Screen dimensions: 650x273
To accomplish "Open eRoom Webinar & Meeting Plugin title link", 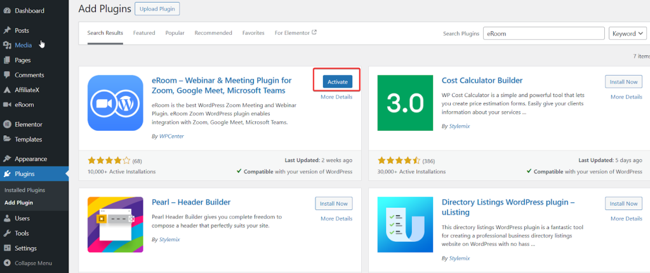I will pyautogui.click(x=222, y=86).
